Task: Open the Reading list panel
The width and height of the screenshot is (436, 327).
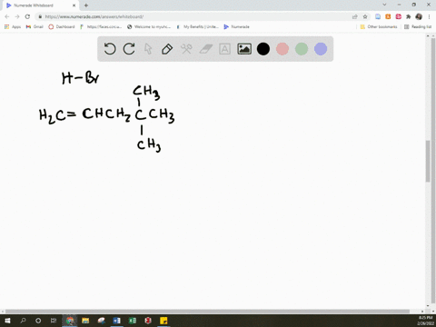Action: tap(418, 26)
